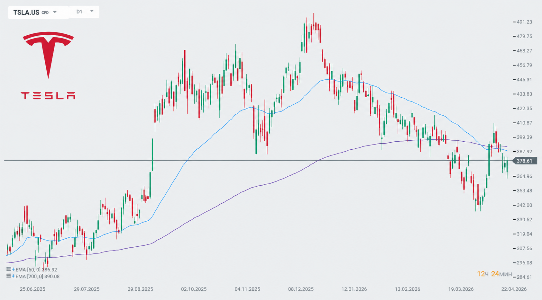542x300 pixels.
Task: Click the 25.06.2025 date axis label
Action: [x=32, y=289]
